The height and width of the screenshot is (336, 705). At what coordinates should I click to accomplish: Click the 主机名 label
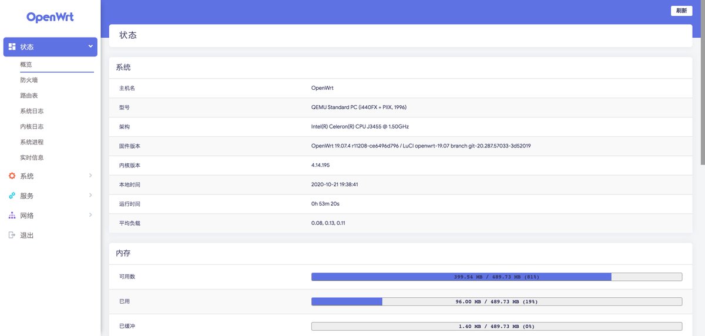[127, 88]
